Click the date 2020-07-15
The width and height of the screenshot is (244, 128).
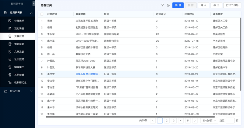191,41
